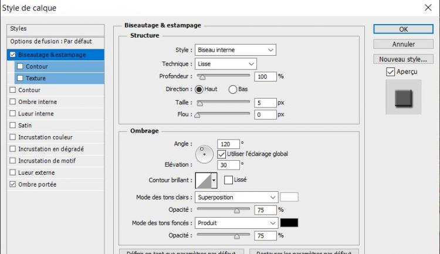440x254 pixels.
Task: Enable the Ombre interne effect checkbox
Action: (13, 102)
